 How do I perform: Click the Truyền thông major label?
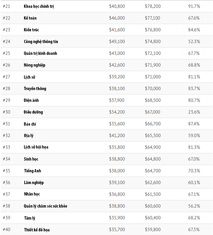tap(35, 89)
